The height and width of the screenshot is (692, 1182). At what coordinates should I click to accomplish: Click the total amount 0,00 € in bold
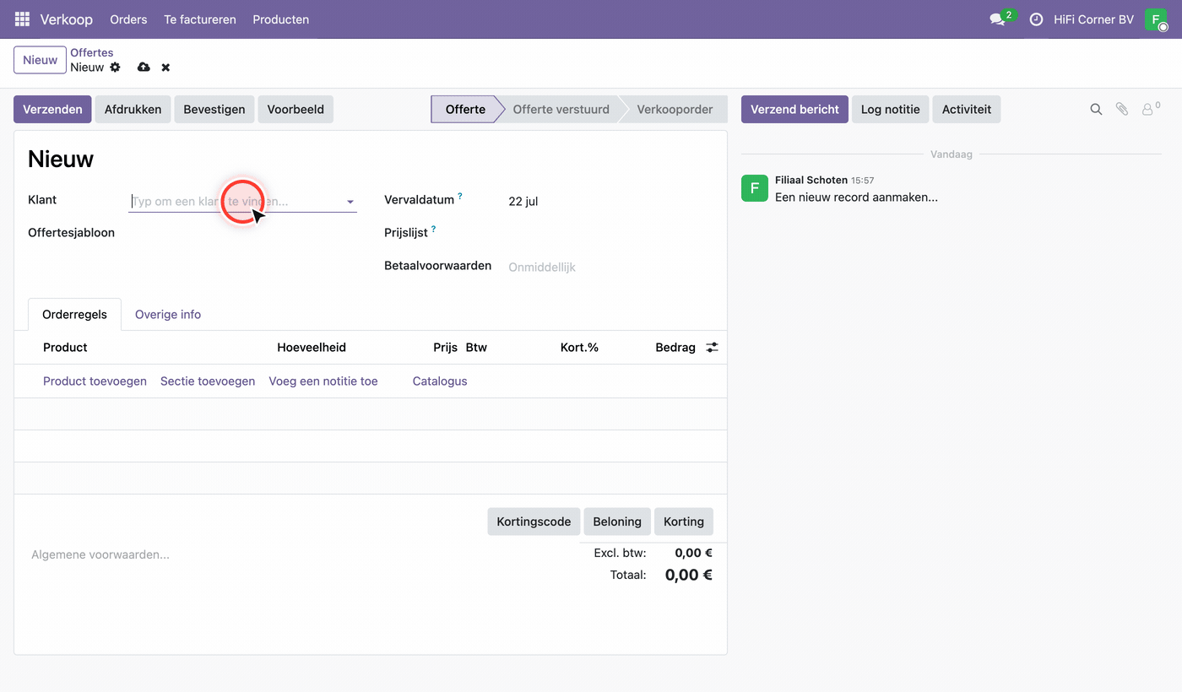coord(689,575)
